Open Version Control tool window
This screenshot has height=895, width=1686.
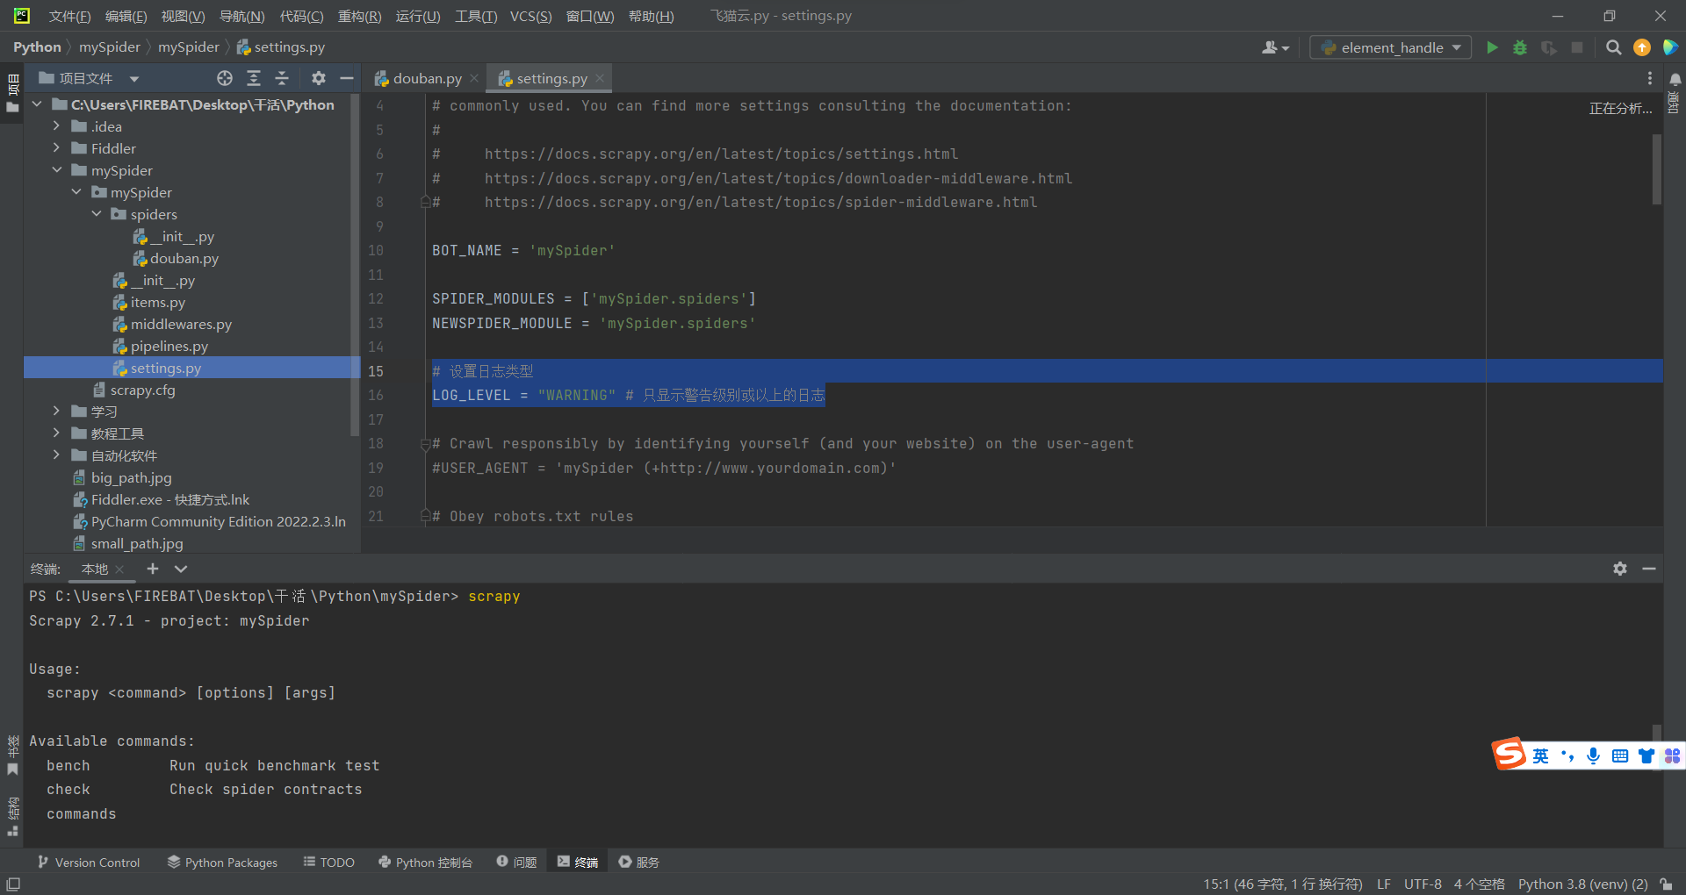tap(88, 863)
